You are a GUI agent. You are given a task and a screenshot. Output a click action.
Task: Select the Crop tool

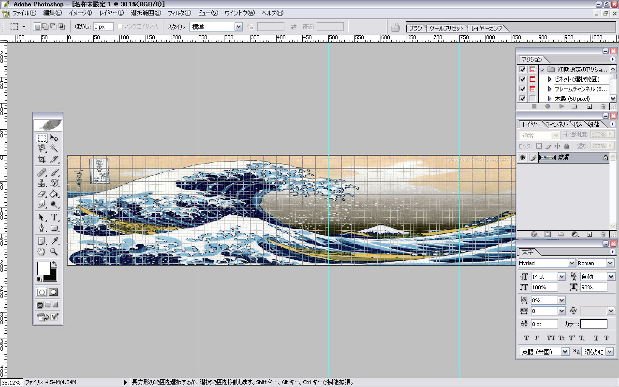pyautogui.click(x=42, y=159)
